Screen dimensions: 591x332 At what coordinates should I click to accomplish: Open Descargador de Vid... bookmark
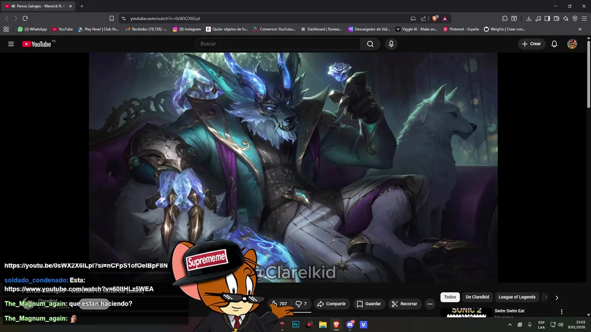coord(369,29)
